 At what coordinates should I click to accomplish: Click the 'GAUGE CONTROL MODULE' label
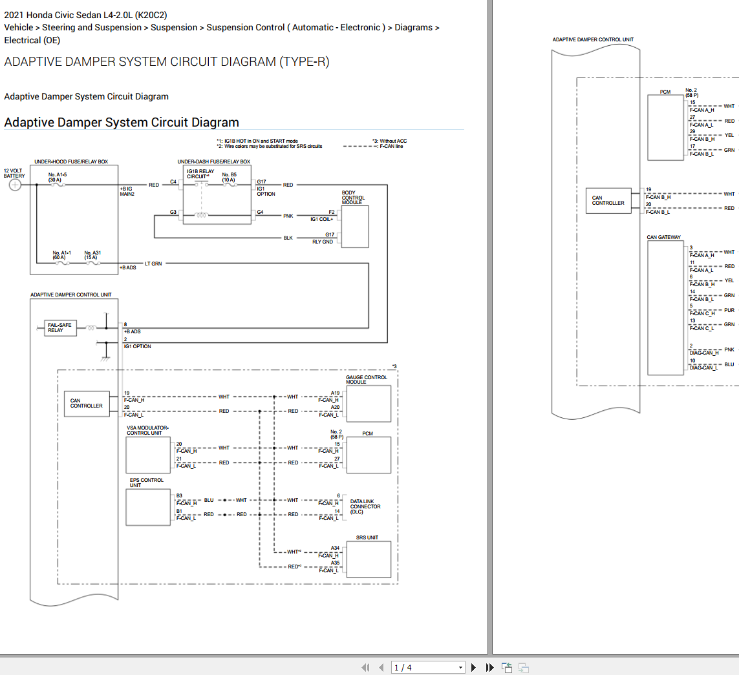point(366,379)
